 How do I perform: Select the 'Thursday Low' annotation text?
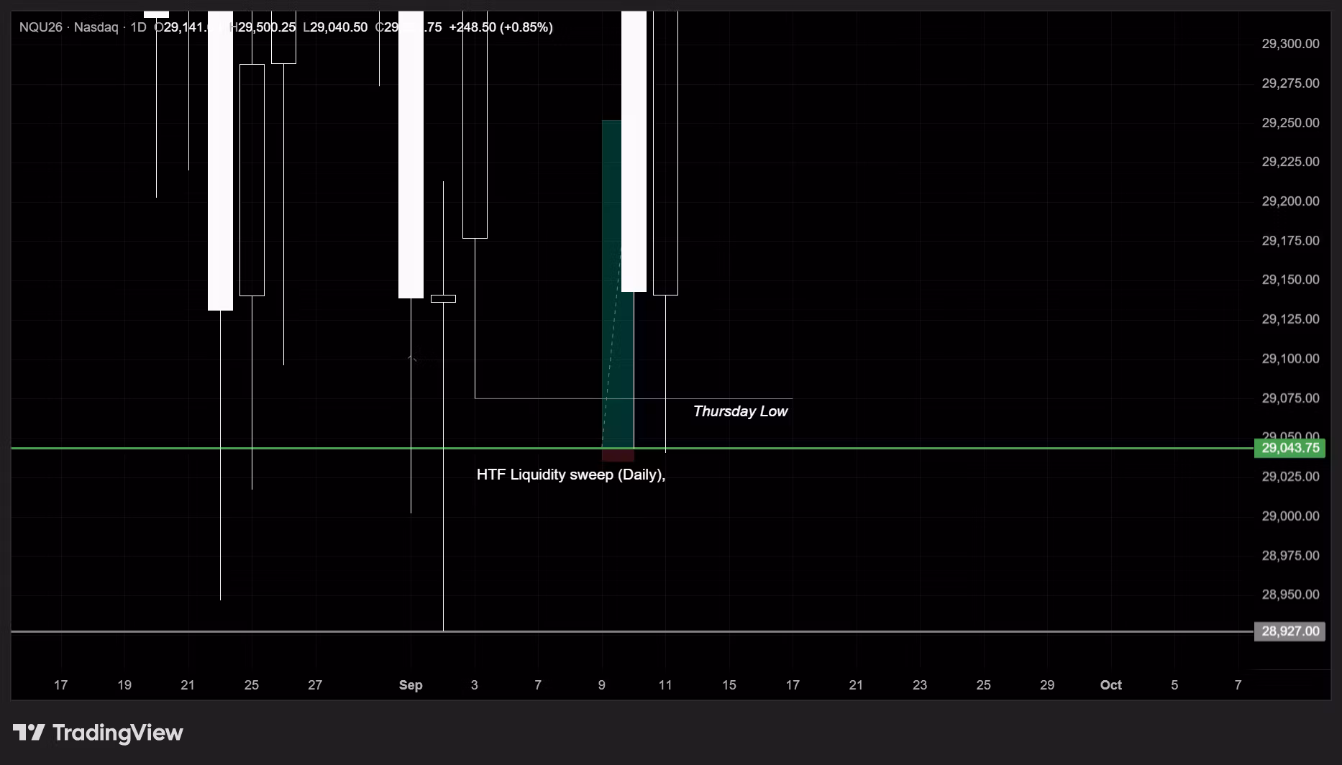pyautogui.click(x=740, y=411)
